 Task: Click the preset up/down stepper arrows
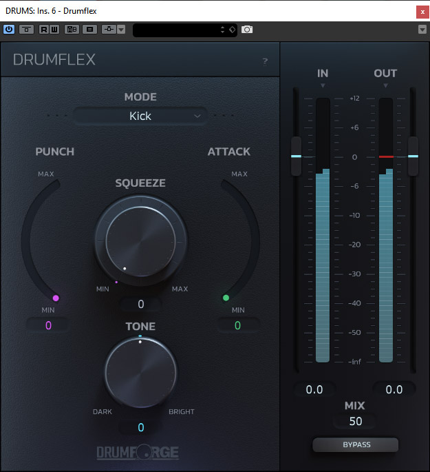[x=222, y=30]
